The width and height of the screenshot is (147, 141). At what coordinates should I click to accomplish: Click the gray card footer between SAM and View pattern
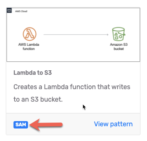78,124
